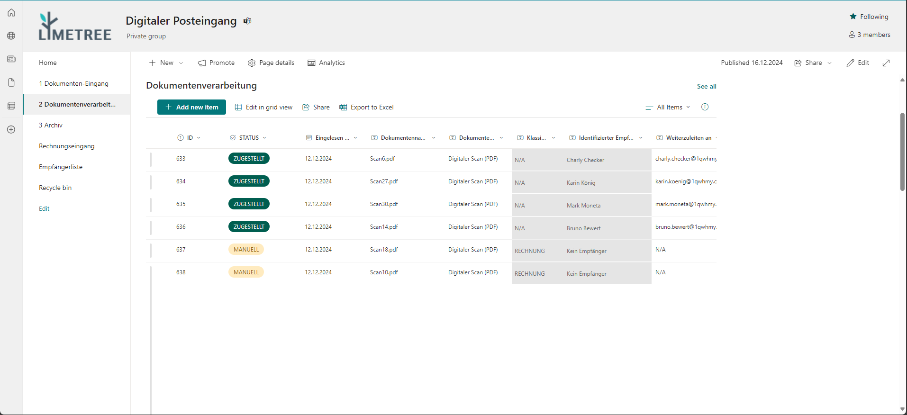Open Rechnungseingang in the side navigation
Viewport: 907px width, 415px height.
tap(67, 146)
